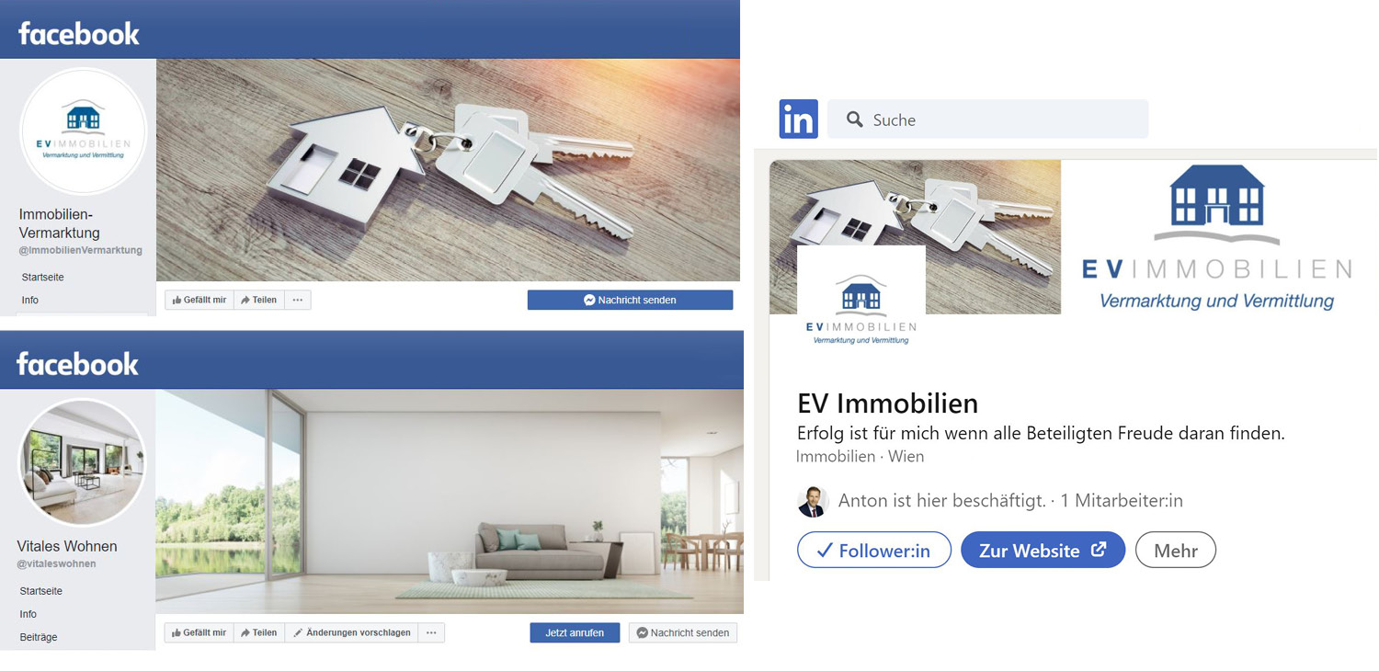Image resolution: width=1379 pixels, height=671 pixels.
Task: Open Anton's small profile photo
Action: [x=813, y=501]
